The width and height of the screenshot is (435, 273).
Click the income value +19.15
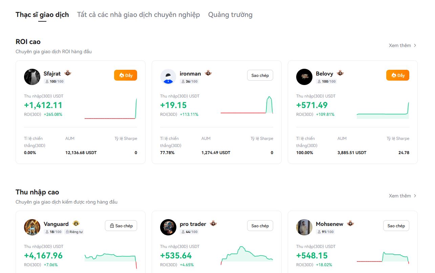pyautogui.click(x=173, y=105)
